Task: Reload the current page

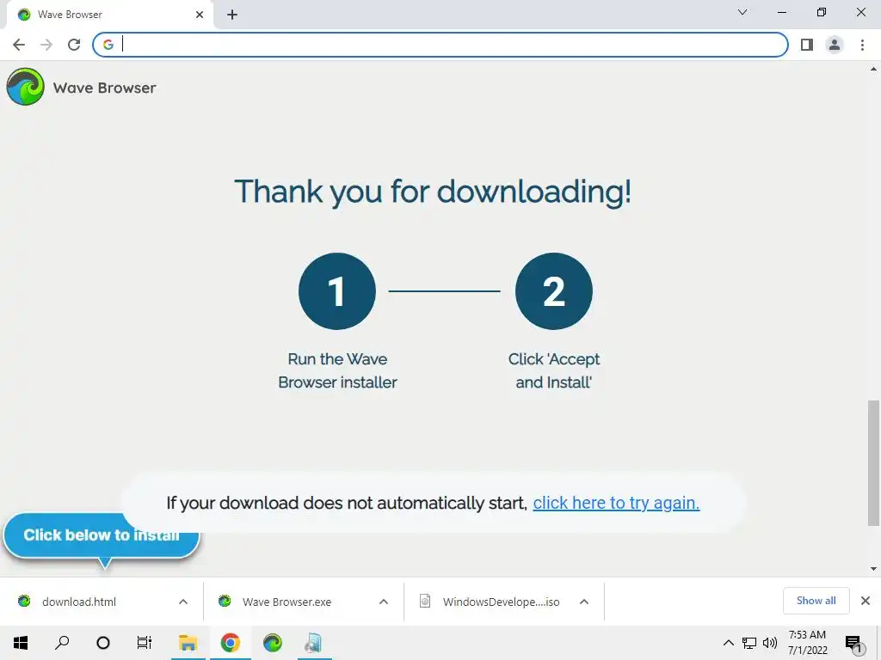Action: pyautogui.click(x=74, y=45)
